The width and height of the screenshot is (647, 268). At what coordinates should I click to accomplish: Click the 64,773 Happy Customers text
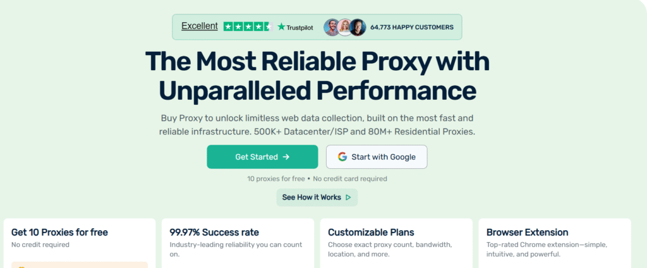click(x=412, y=27)
